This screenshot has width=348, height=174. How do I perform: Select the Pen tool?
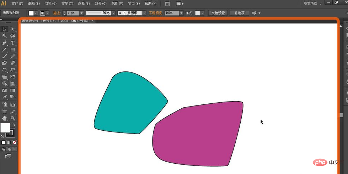tap(5, 43)
